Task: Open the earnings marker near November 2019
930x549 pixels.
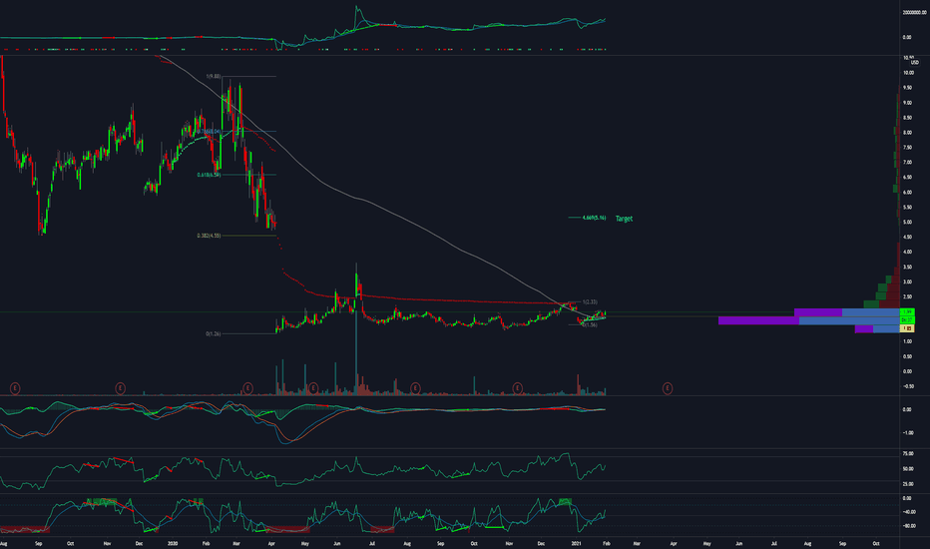Action: [120, 388]
